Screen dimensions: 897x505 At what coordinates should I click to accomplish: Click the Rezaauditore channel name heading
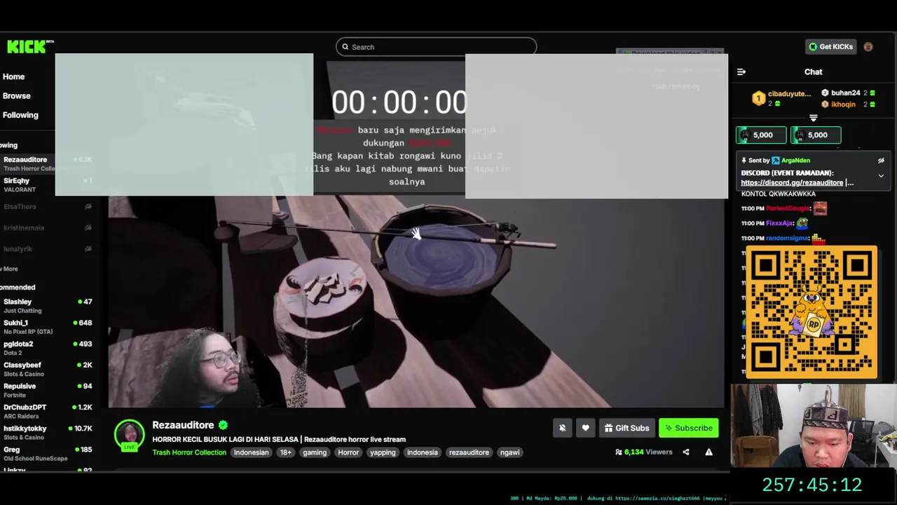183,425
